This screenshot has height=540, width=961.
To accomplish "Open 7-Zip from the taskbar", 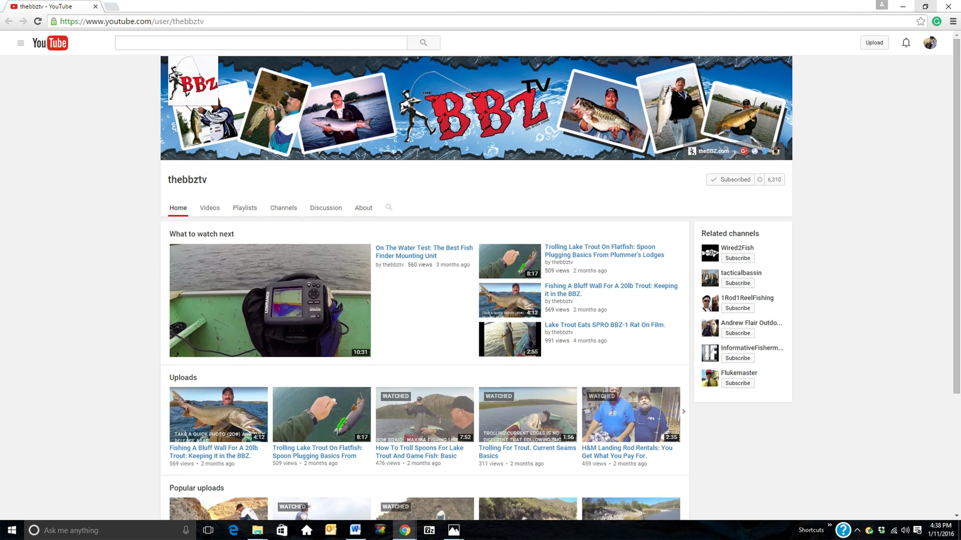I will (429, 530).
